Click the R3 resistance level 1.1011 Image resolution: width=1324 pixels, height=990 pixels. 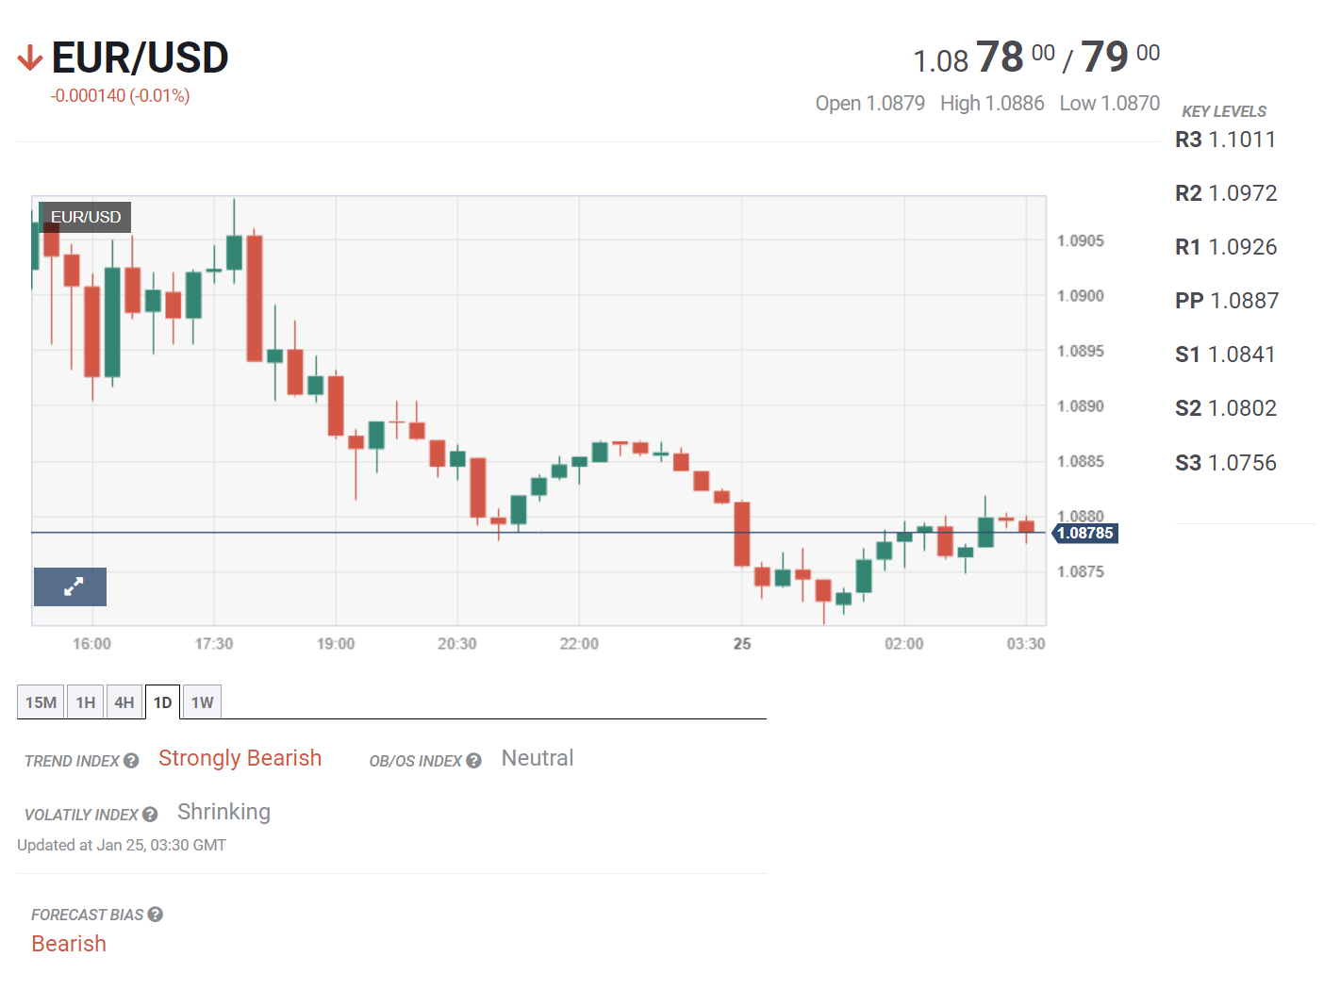tap(1225, 140)
